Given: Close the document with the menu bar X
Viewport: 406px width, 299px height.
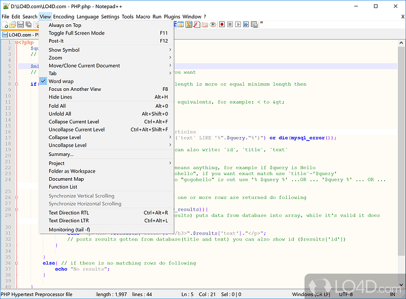Looking at the screenshot, I should click(402, 17).
